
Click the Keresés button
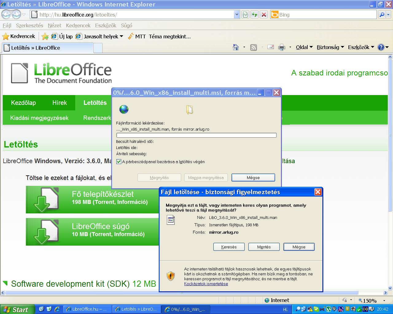229,247
